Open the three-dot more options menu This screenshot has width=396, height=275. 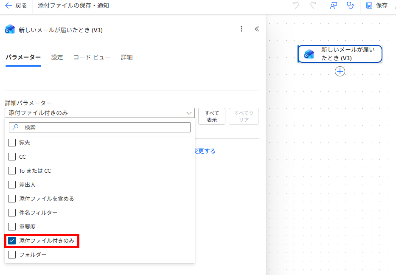click(x=242, y=29)
